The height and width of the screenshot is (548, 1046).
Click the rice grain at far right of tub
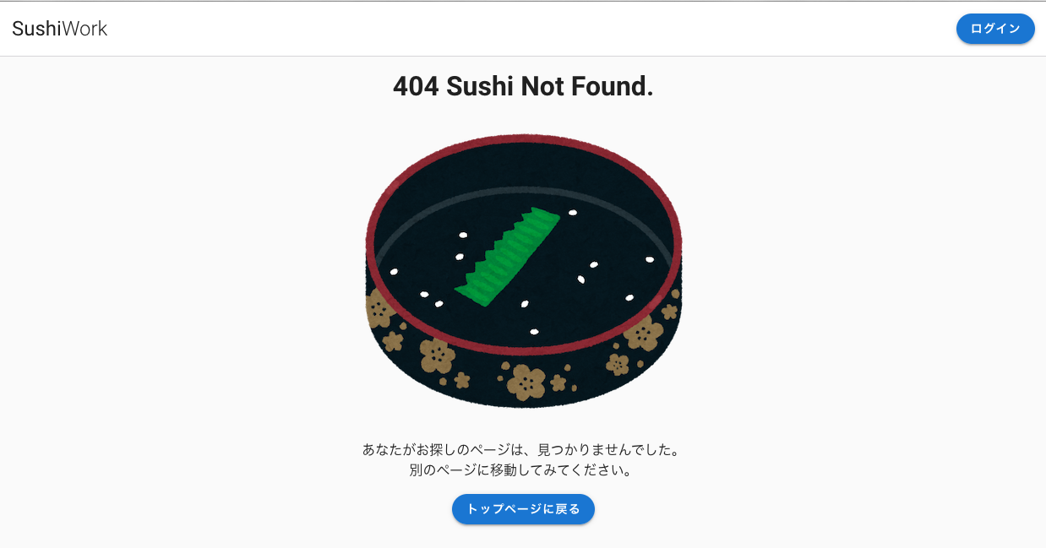tap(650, 259)
